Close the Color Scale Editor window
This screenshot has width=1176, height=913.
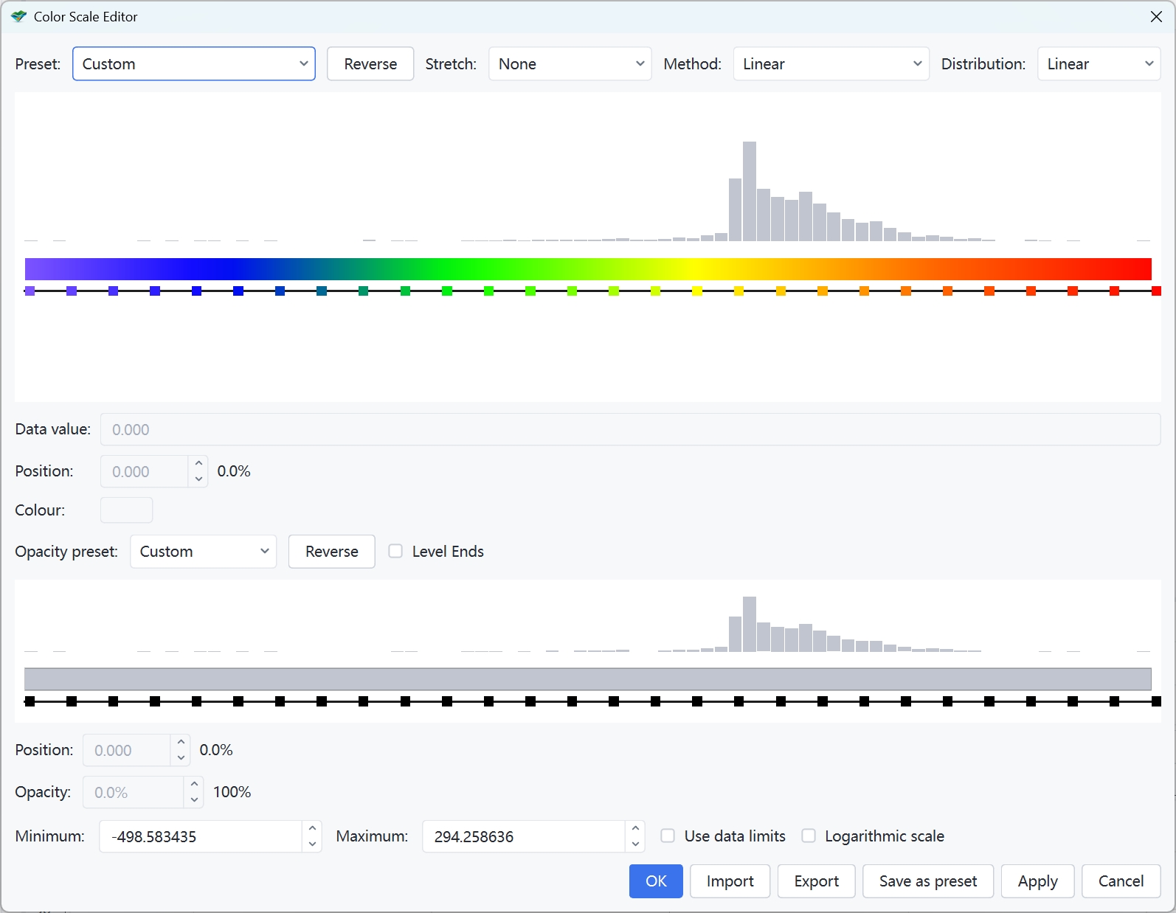1156,16
